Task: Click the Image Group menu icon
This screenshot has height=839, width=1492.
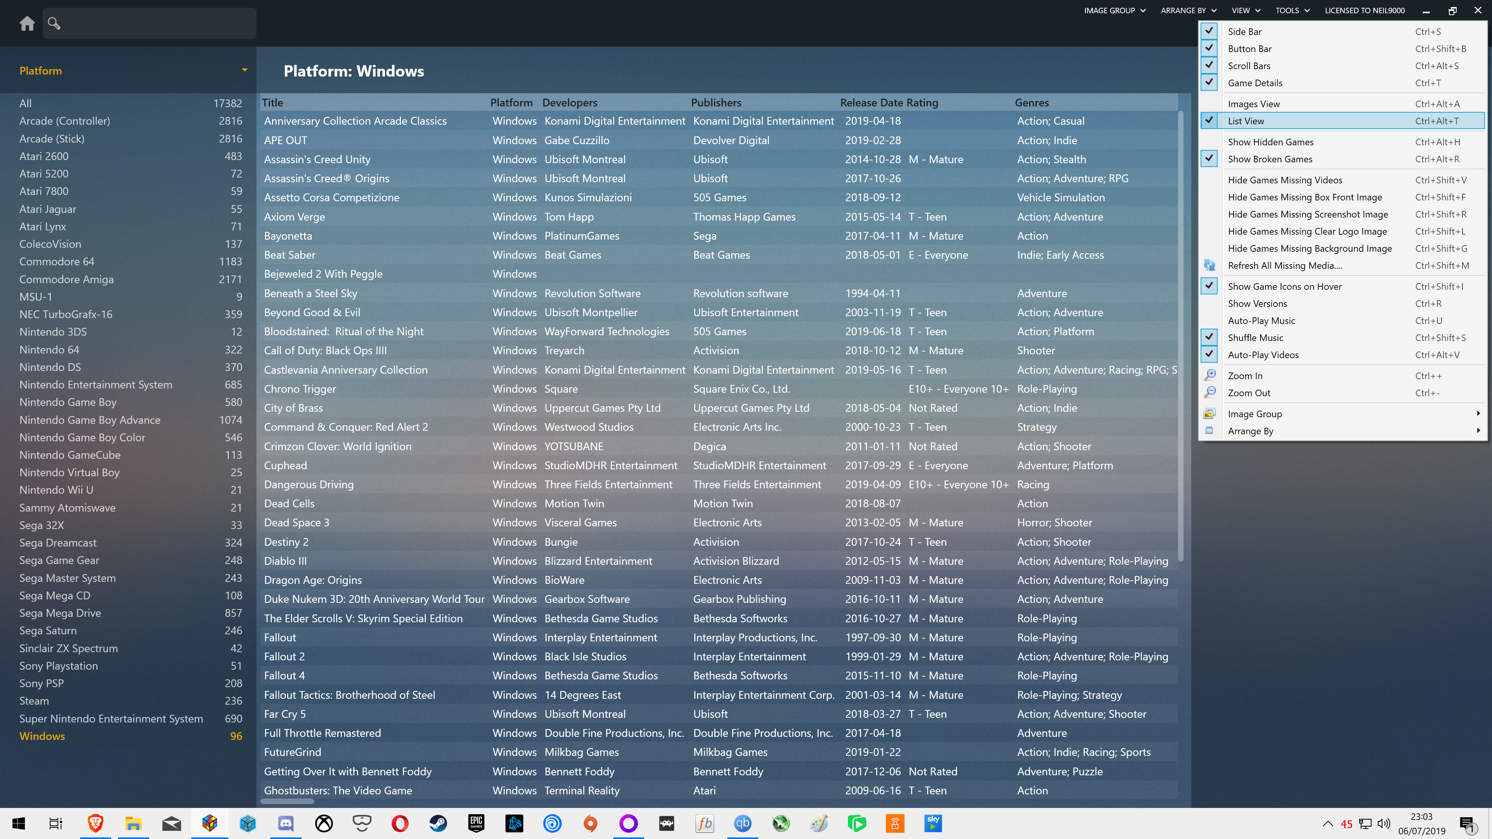Action: pos(1210,413)
